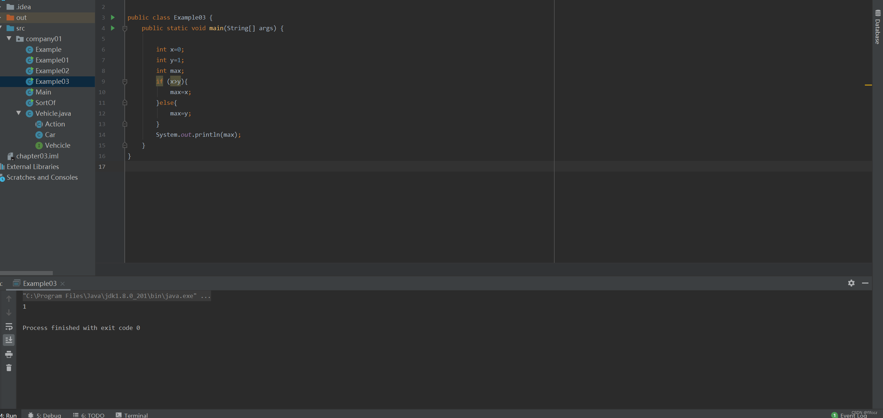Click the bookmark icon on line 9 gutter
The image size is (883, 418).
pyautogui.click(x=125, y=82)
